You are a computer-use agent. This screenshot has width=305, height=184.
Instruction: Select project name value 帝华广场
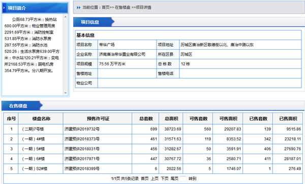click(x=107, y=45)
